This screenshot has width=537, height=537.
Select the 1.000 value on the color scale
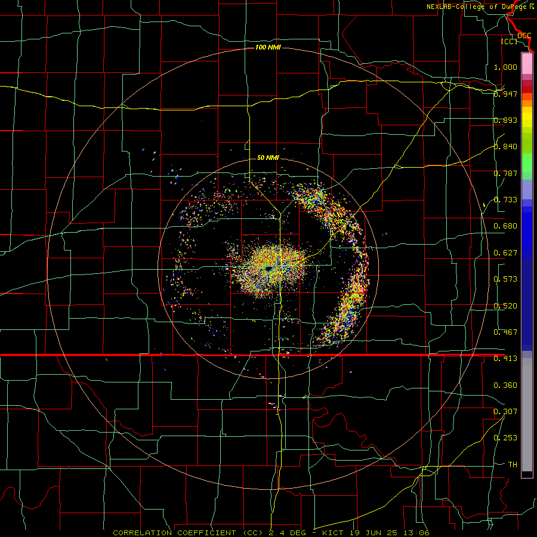tap(505, 67)
